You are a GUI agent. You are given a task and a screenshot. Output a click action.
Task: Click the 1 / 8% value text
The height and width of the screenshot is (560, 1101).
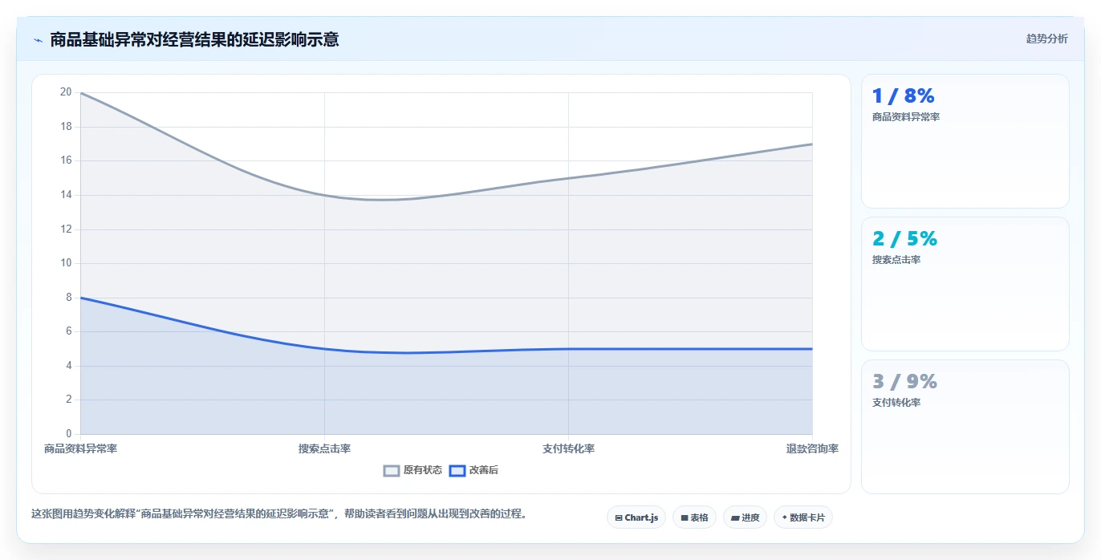tap(904, 96)
